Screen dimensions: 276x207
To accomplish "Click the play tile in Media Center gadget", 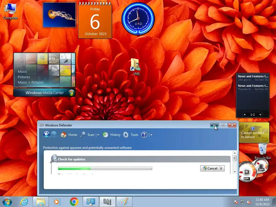I will (54, 70).
